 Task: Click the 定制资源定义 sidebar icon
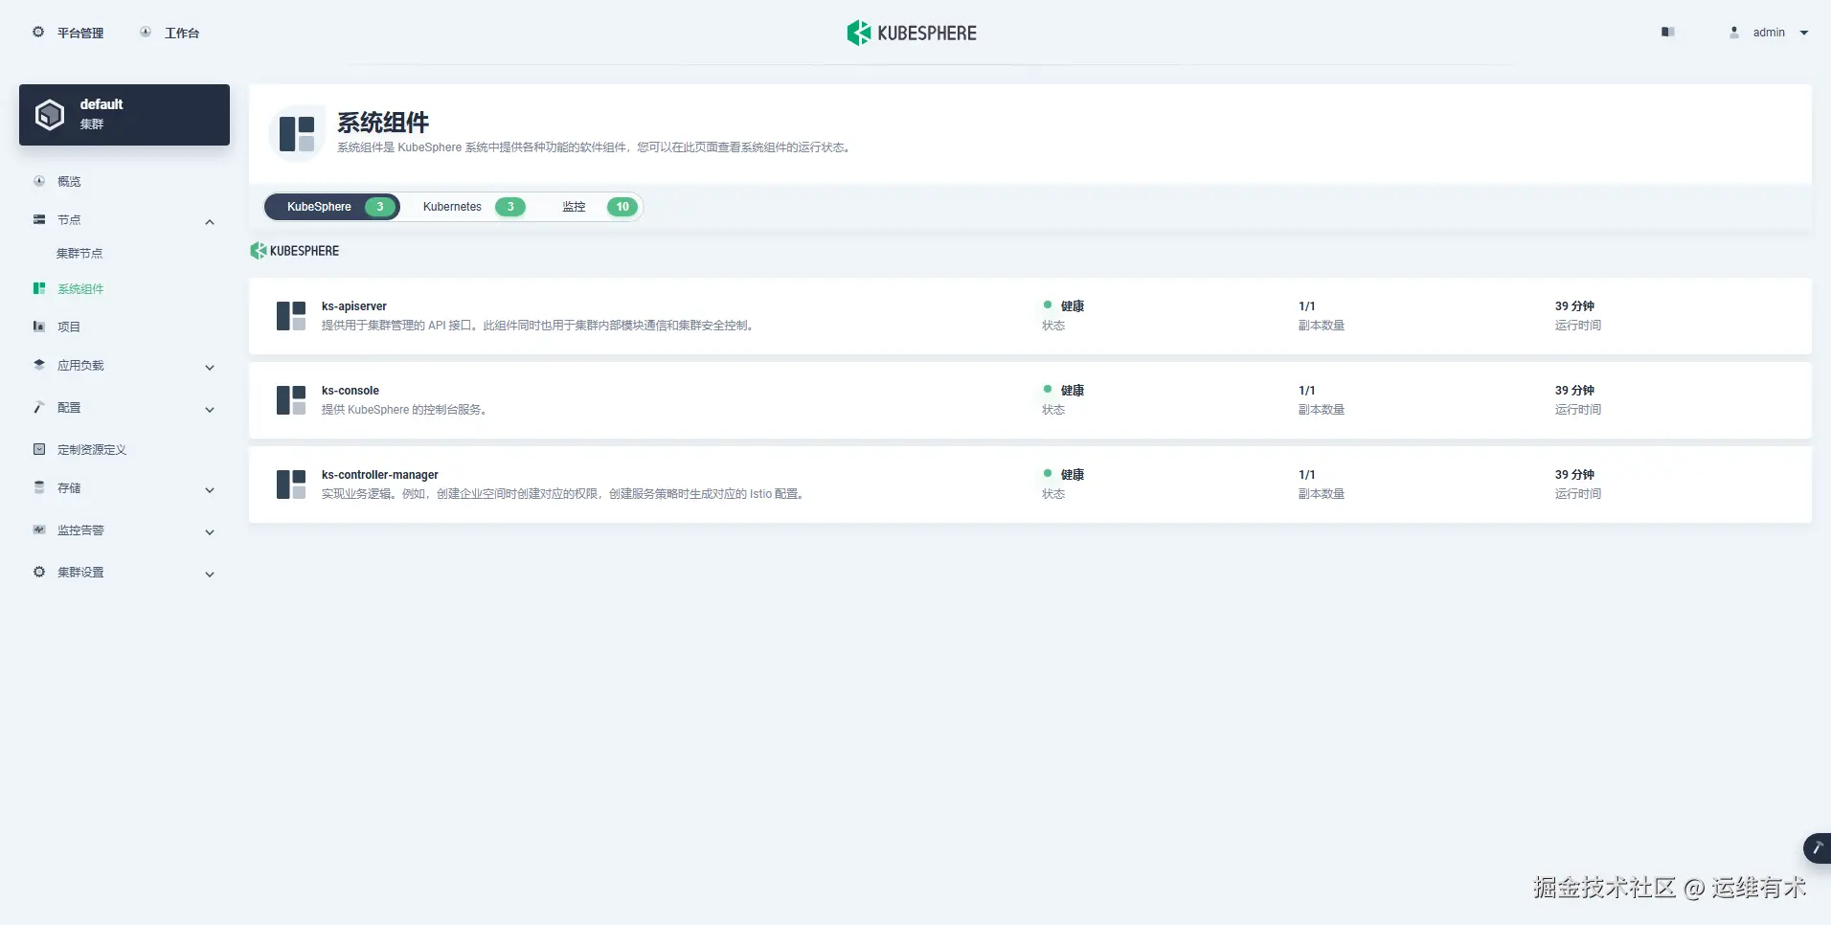(39, 449)
